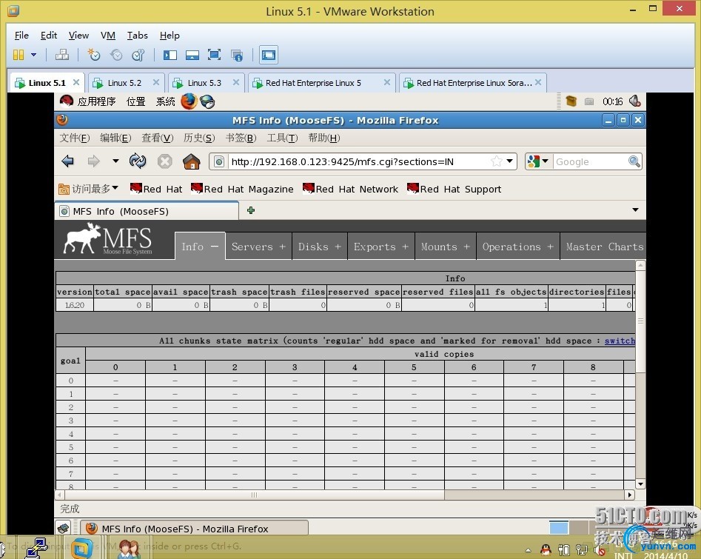Open VMware power state dropdown arrow
The width and height of the screenshot is (701, 559).
click(34, 55)
